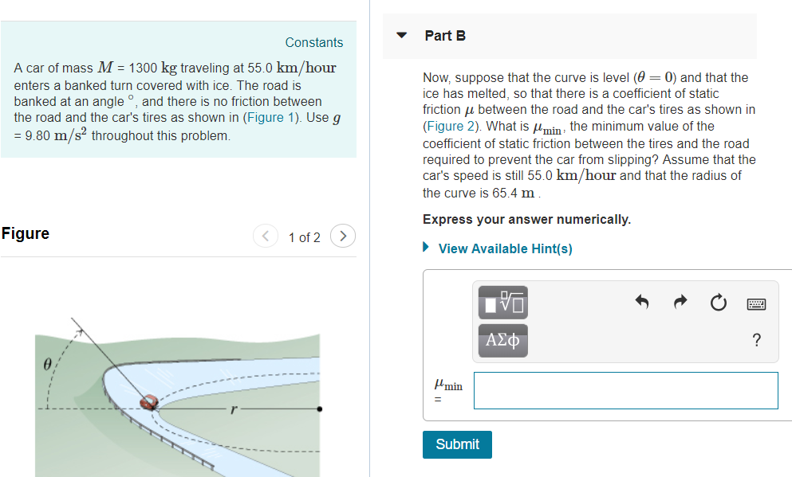Viewport: 792px width, 477px height.
Task: Reset the answer with the circular arrow icon
Action: (718, 303)
